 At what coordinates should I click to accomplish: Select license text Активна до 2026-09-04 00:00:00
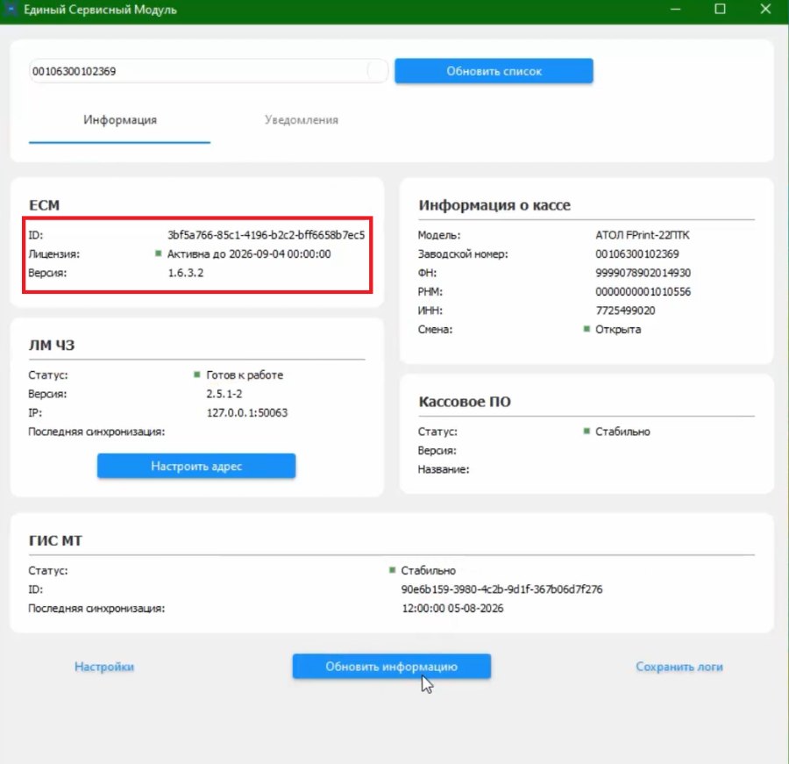click(x=249, y=253)
